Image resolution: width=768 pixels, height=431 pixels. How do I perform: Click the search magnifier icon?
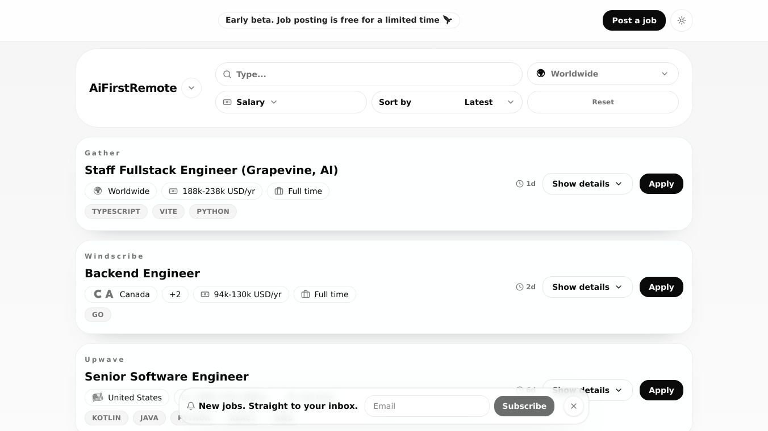pyautogui.click(x=227, y=74)
